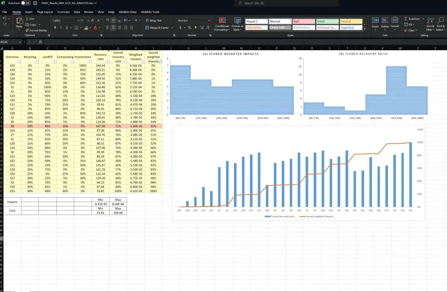Toggle italic formatting
The width and height of the screenshot is (447, 292).
point(61,27)
